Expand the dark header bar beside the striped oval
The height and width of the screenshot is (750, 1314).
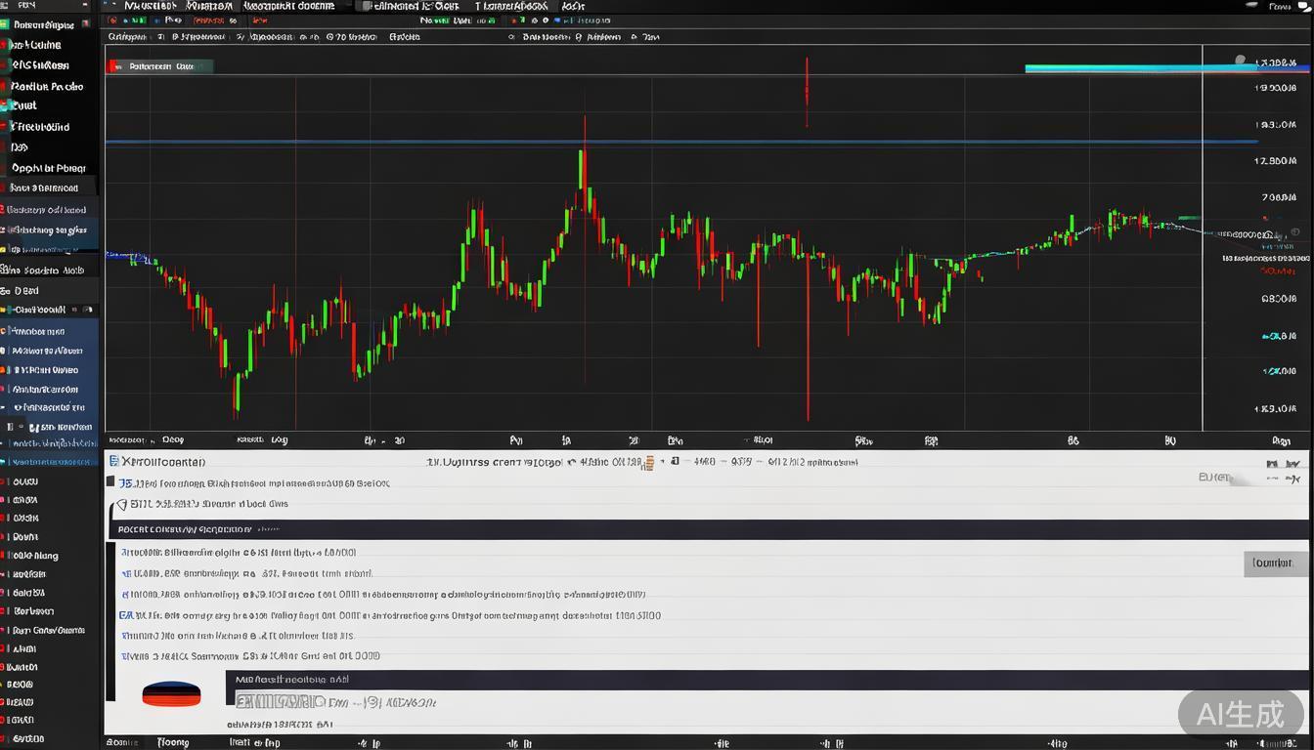(x=763, y=679)
